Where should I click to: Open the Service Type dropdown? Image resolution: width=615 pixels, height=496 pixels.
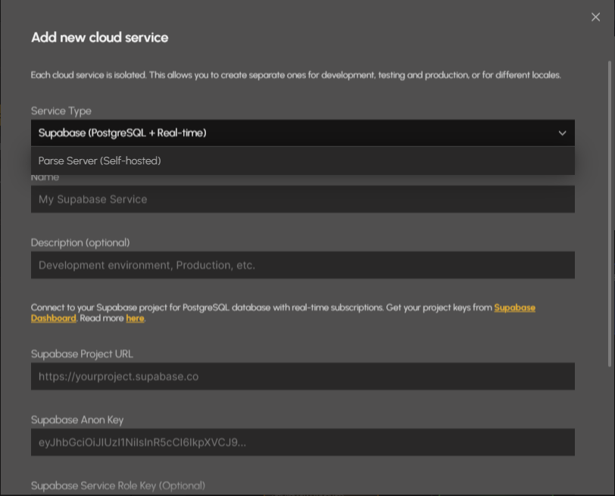point(303,133)
